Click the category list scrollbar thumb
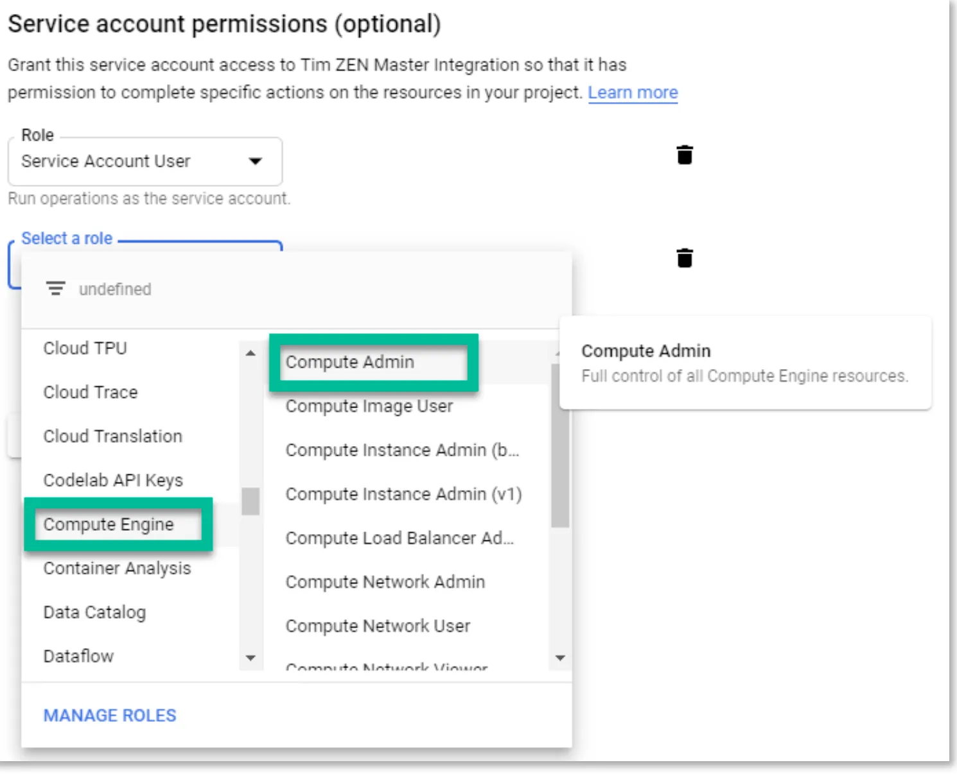The image size is (957, 774). tap(250, 501)
